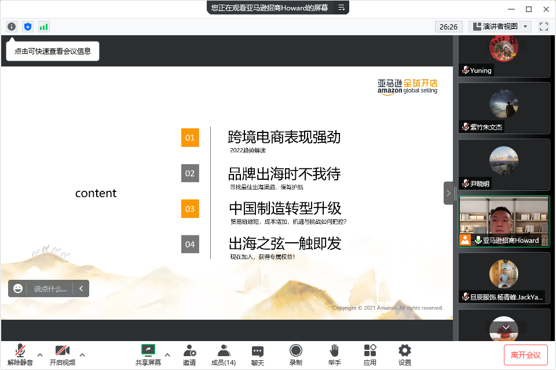Viewport: 556px width, 370px height.
Task: Unmute microphone via 解除静音
Action: pyautogui.click(x=20, y=354)
